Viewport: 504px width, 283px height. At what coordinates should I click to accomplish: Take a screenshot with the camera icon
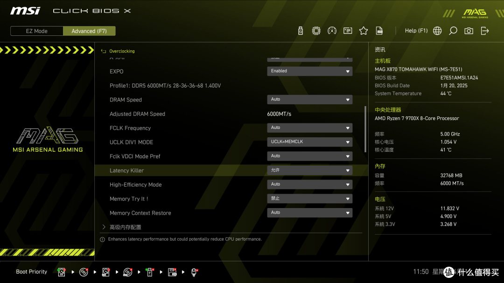pyautogui.click(x=469, y=31)
